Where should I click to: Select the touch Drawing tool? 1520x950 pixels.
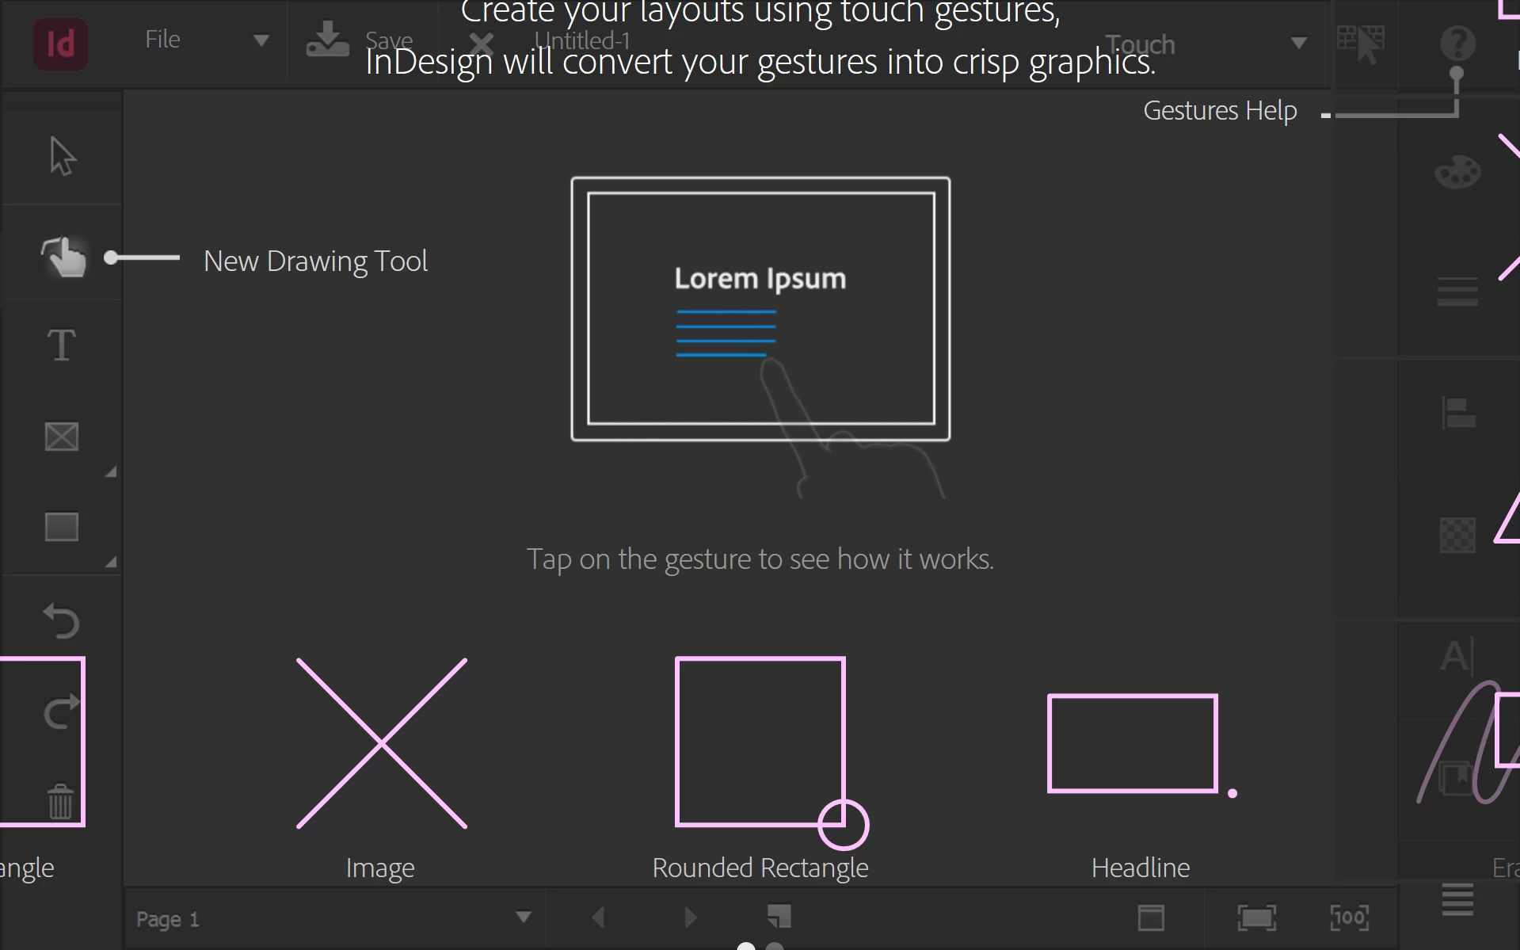(x=63, y=257)
